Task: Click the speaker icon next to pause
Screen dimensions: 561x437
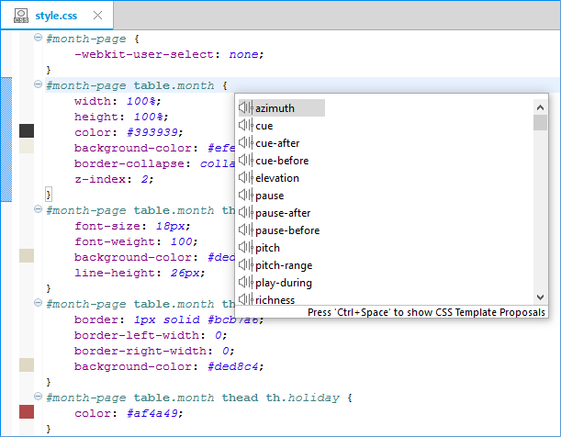Action: point(245,196)
